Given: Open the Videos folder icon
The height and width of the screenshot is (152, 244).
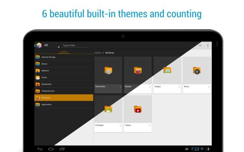Looking at the screenshot, I should [x=138, y=110].
